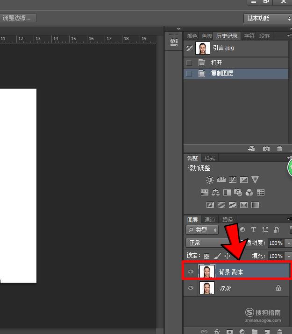Image resolution: width=292 pixels, height=334 pixels.
Task: Activate the 历史记录 tab
Action: pyautogui.click(x=227, y=36)
